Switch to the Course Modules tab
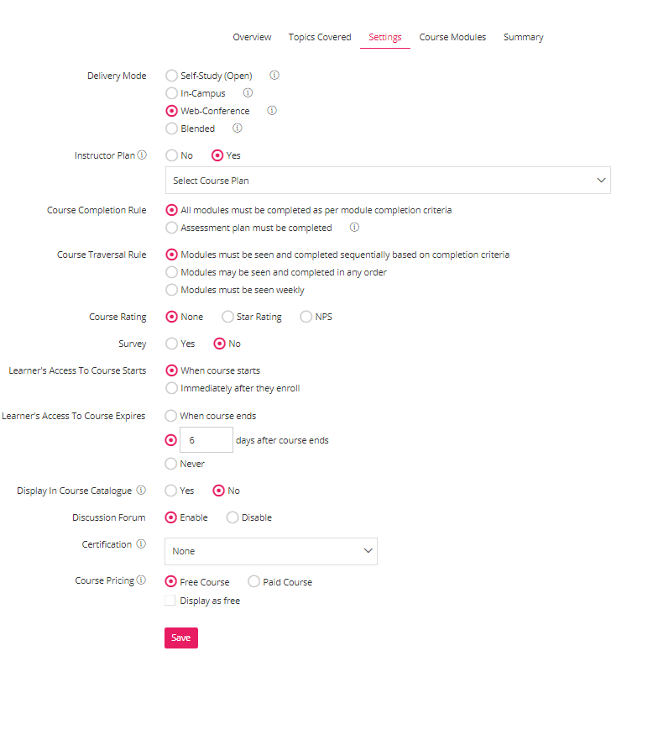 [x=452, y=37]
